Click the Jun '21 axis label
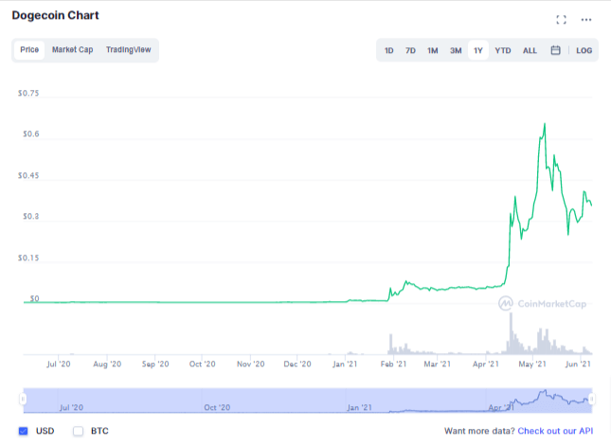Image resolution: width=611 pixels, height=445 pixels. 578,364
